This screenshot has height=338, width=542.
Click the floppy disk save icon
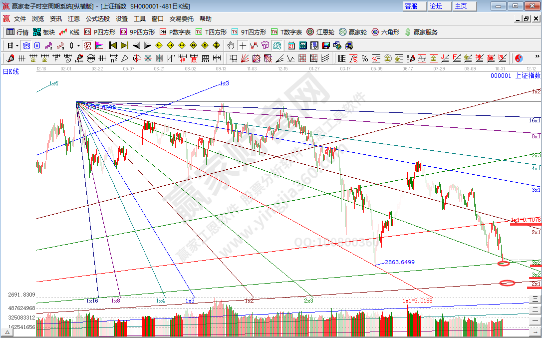point(325,45)
